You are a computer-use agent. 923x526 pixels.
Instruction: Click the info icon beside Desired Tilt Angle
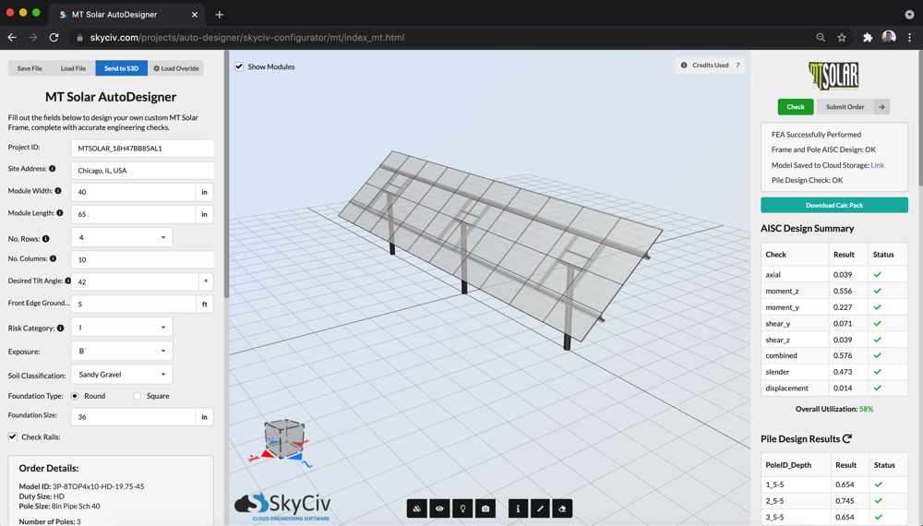tap(67, 281)
